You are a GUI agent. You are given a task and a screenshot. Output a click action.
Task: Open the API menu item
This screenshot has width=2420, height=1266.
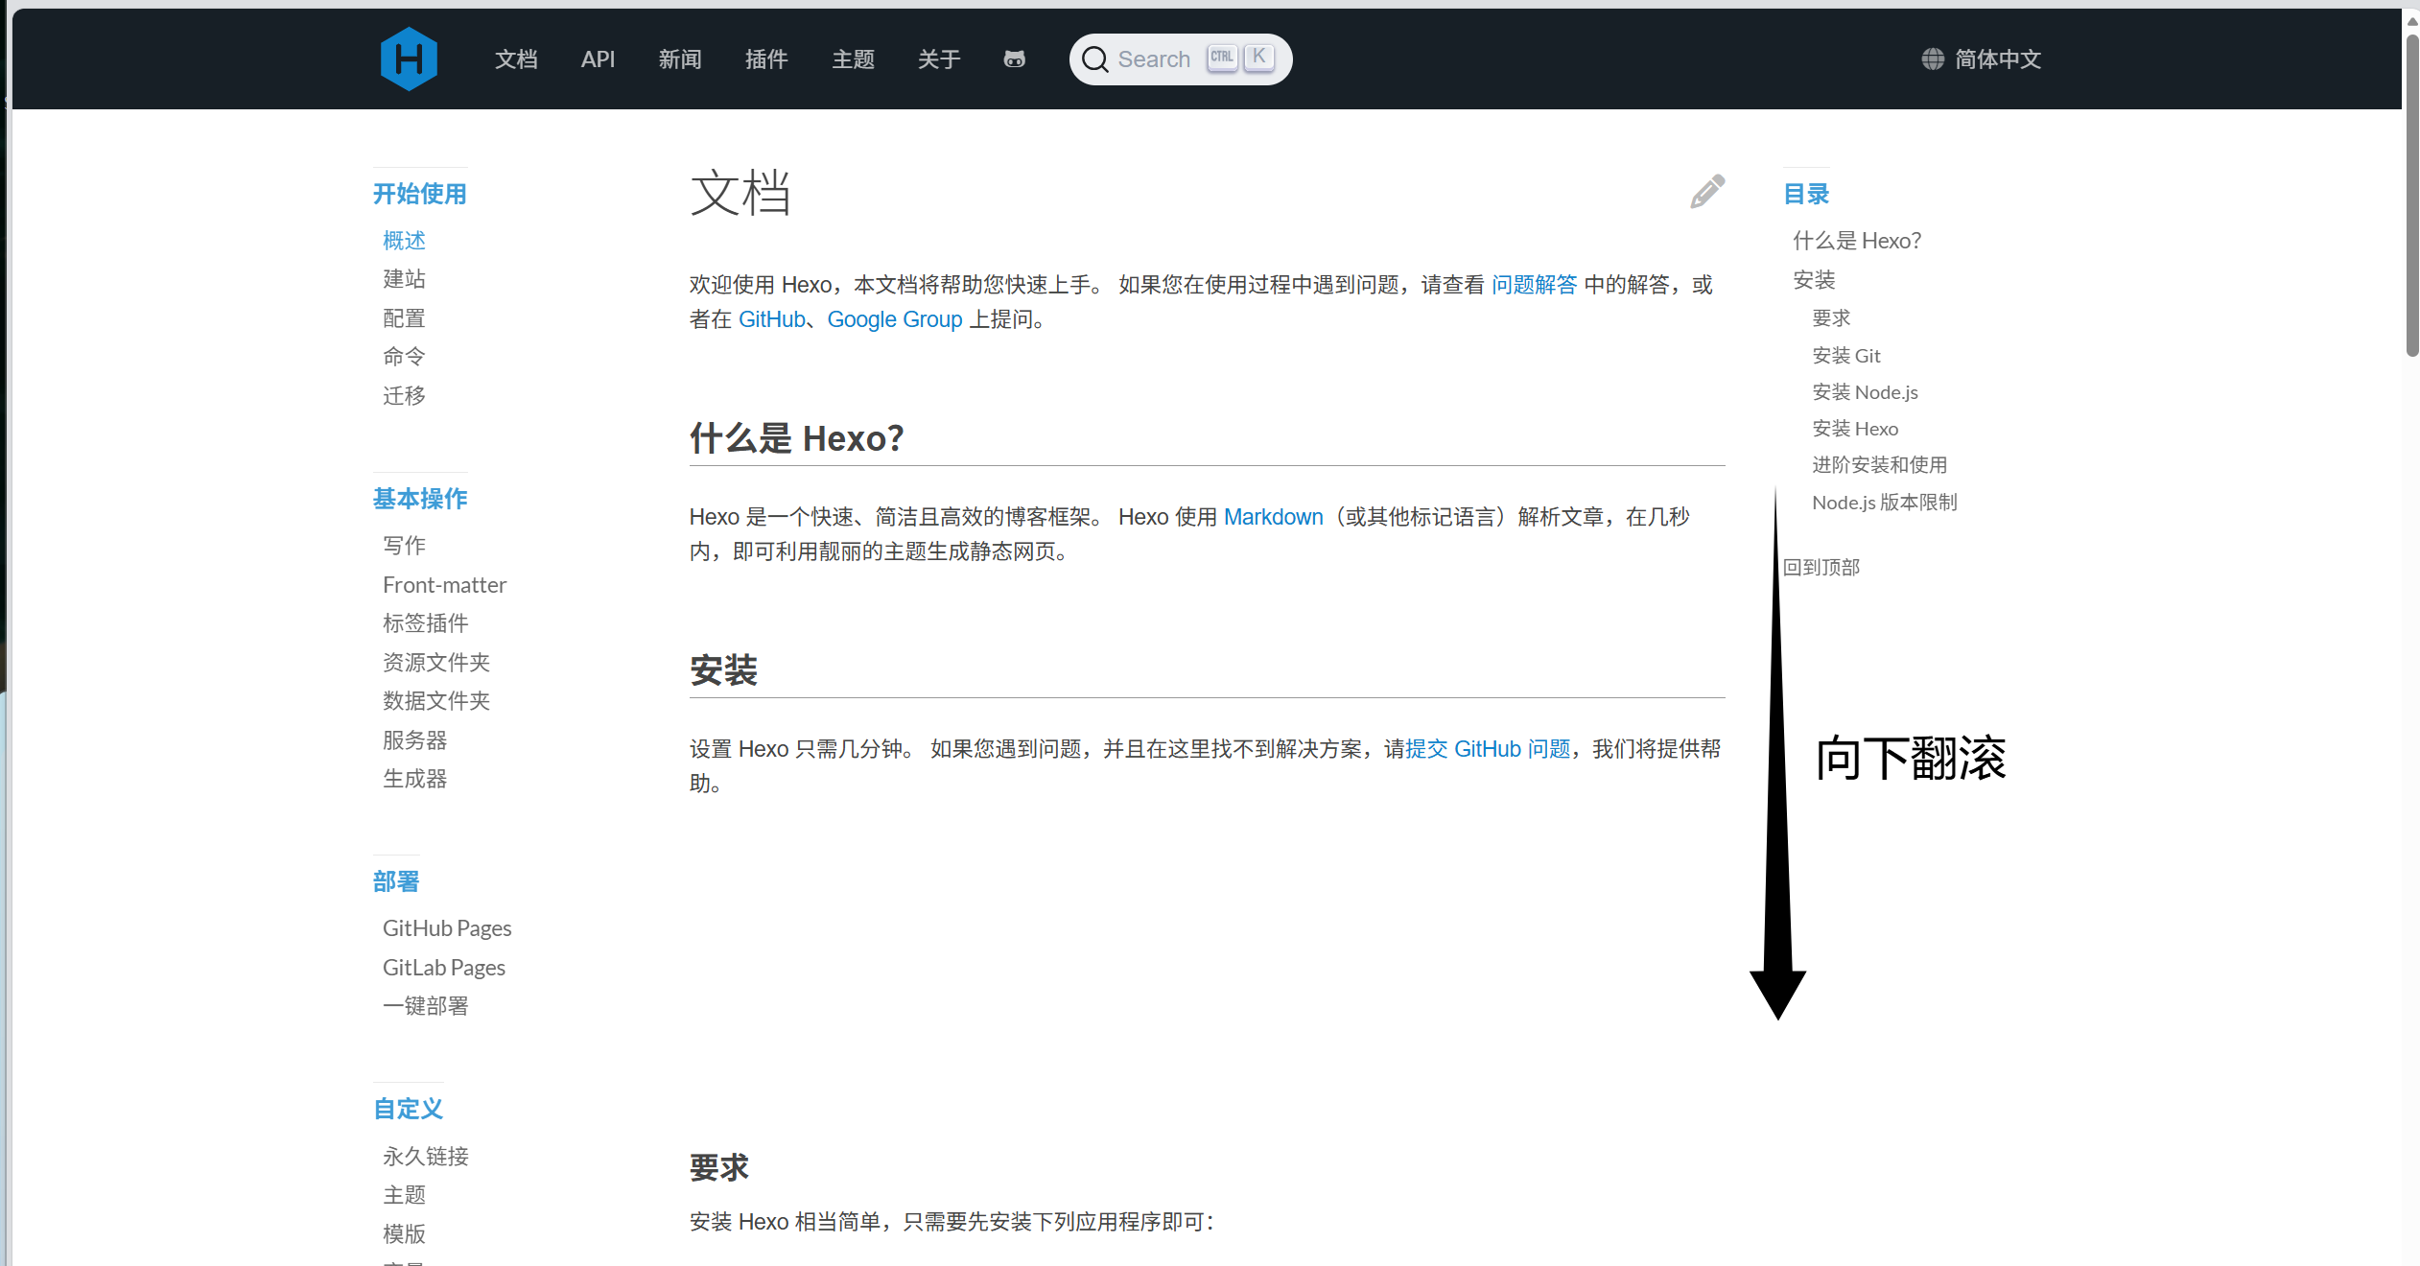click(598, 59)
